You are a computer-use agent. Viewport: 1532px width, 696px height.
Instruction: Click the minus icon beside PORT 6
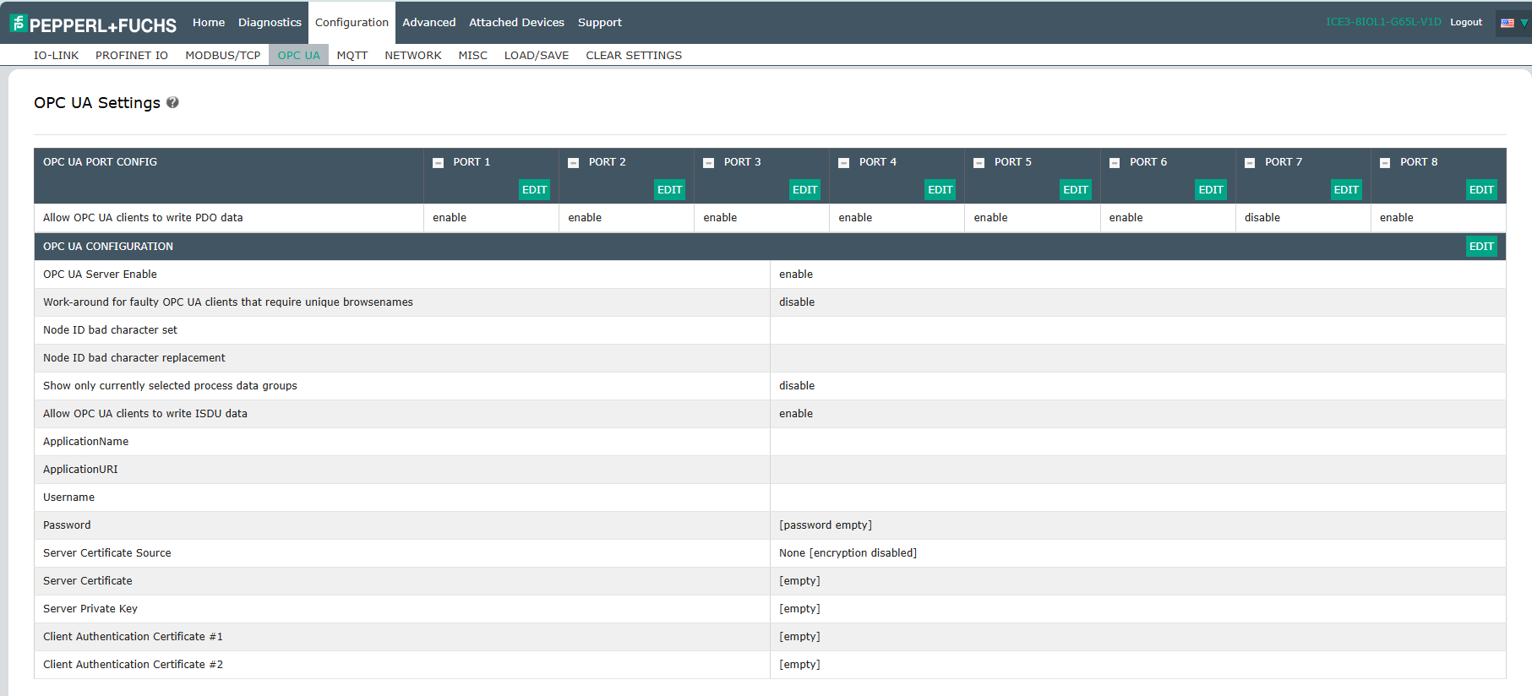click(x=1114, y=163)
